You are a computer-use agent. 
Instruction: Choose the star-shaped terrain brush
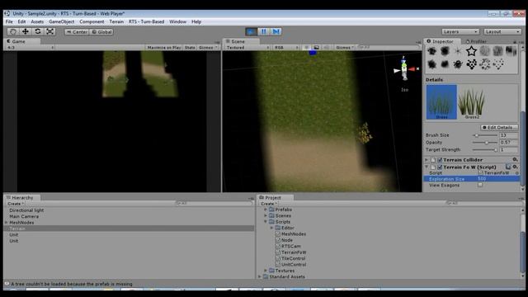coord(471,51)
